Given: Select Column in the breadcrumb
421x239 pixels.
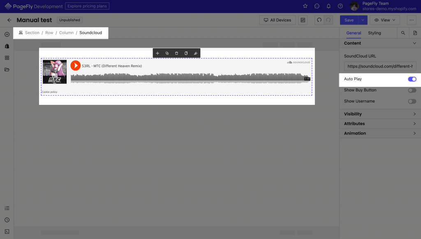Looking at the screenshot, I should (66, 33).
